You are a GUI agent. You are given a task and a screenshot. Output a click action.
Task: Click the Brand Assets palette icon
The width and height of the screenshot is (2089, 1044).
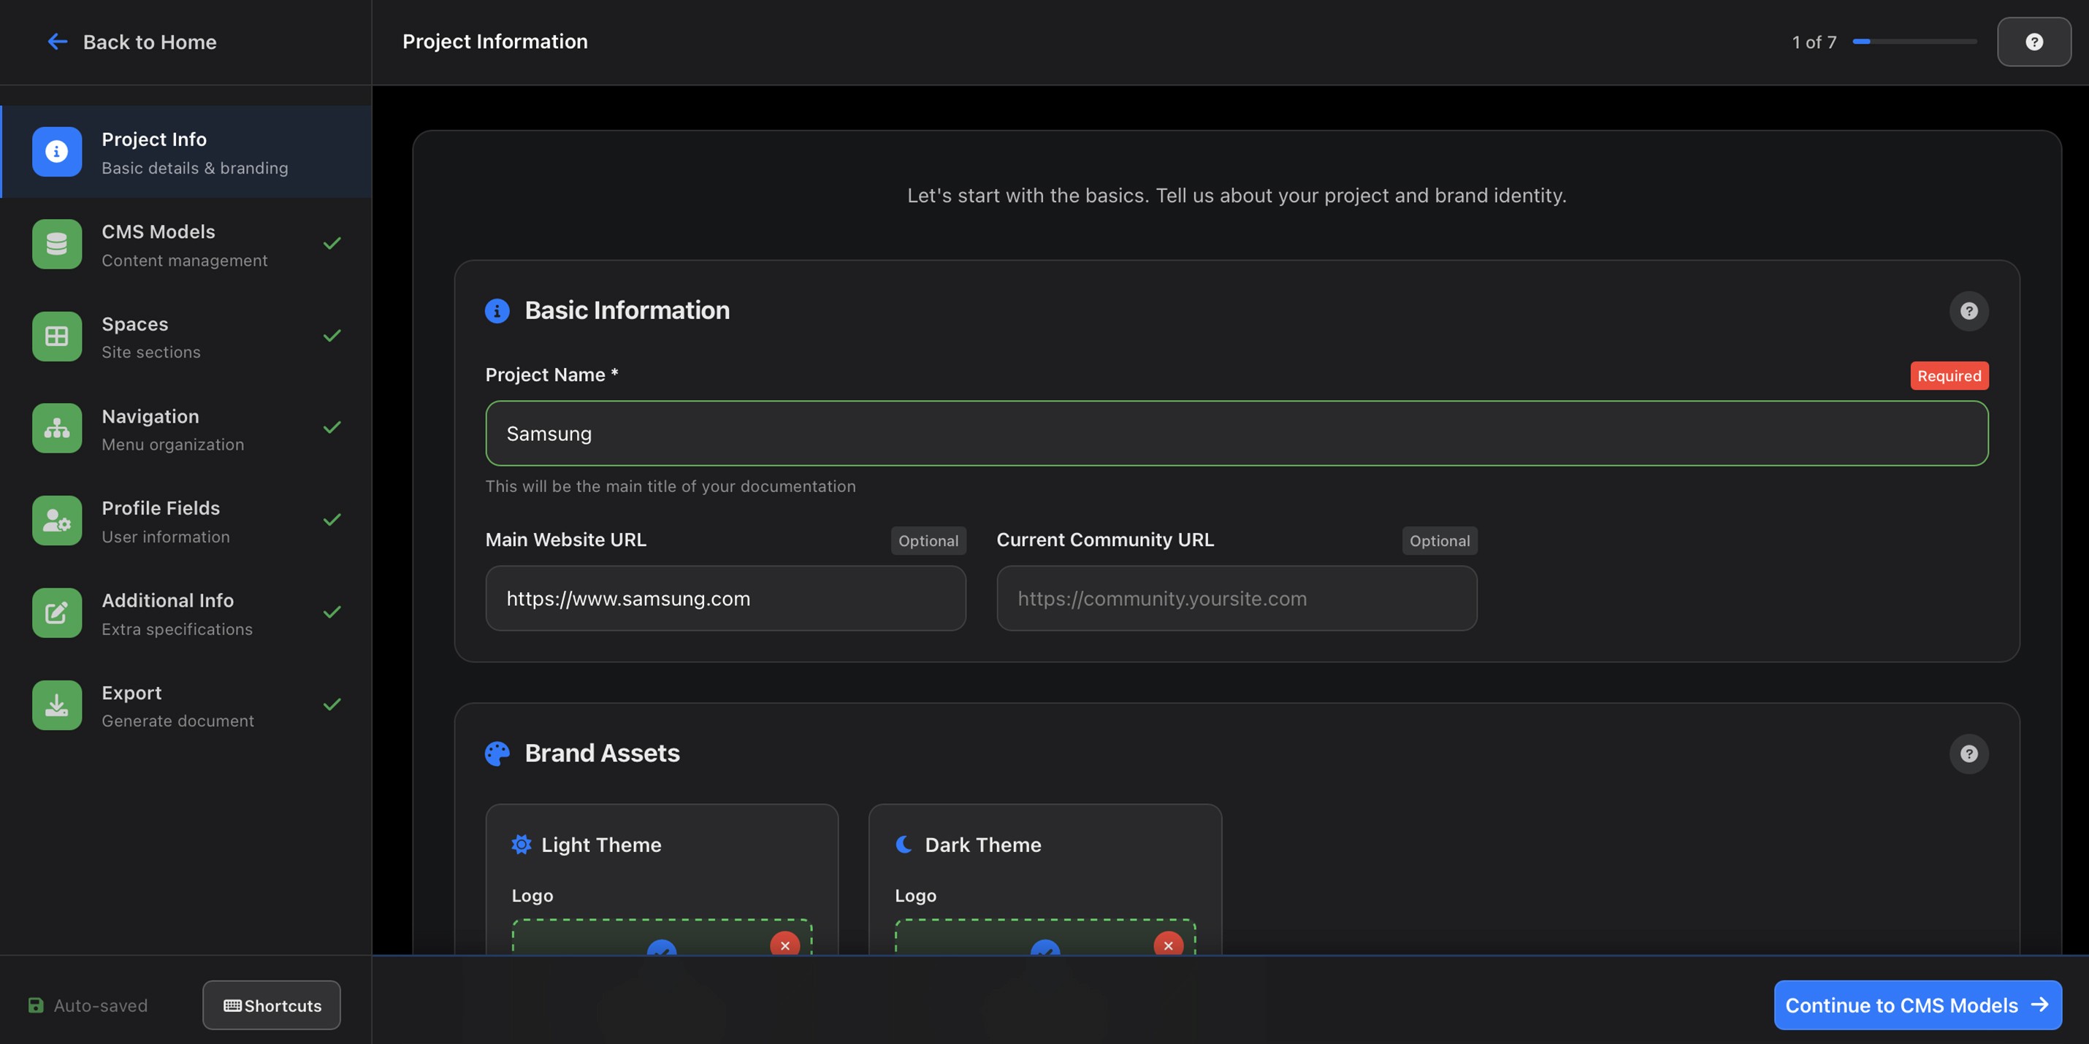(497, 754)
